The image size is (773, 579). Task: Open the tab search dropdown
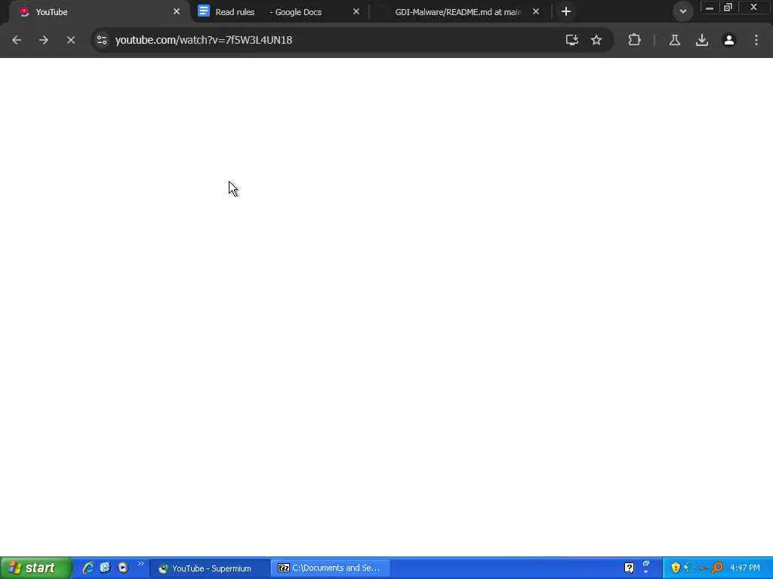coord(682,11)
